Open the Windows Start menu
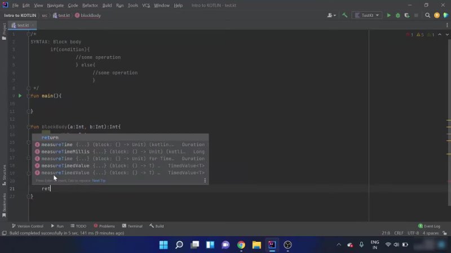The height and width of the screenshot is (253, 451). (x=163, y=245)
